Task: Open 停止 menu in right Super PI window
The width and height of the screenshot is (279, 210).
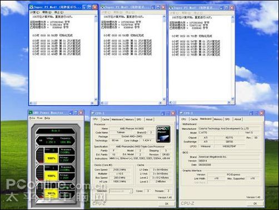Action: pos(198,13)
